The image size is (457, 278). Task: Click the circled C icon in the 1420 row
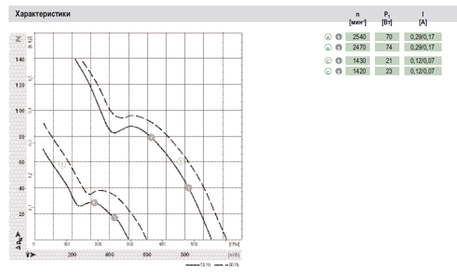click(328, 72)
